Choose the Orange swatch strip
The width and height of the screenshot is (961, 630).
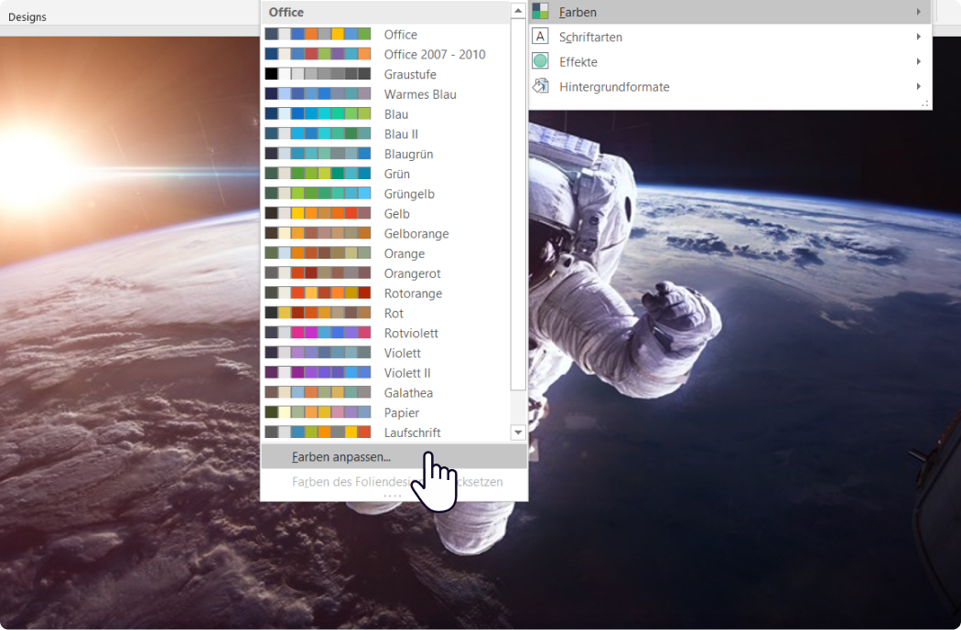pos(318,253)
